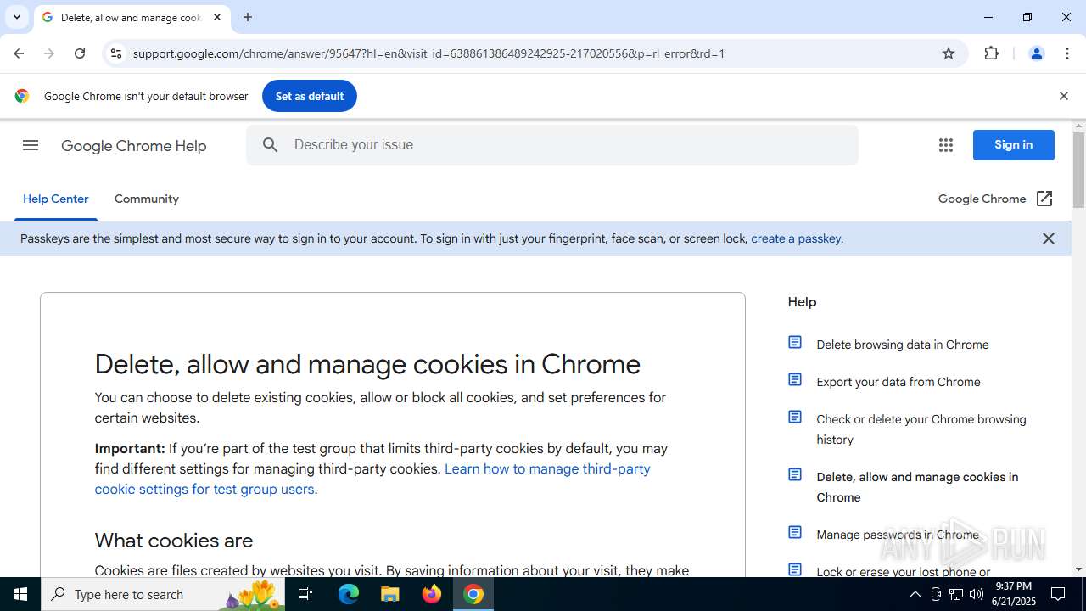
Task: Reload the current page
Action: 80,53
